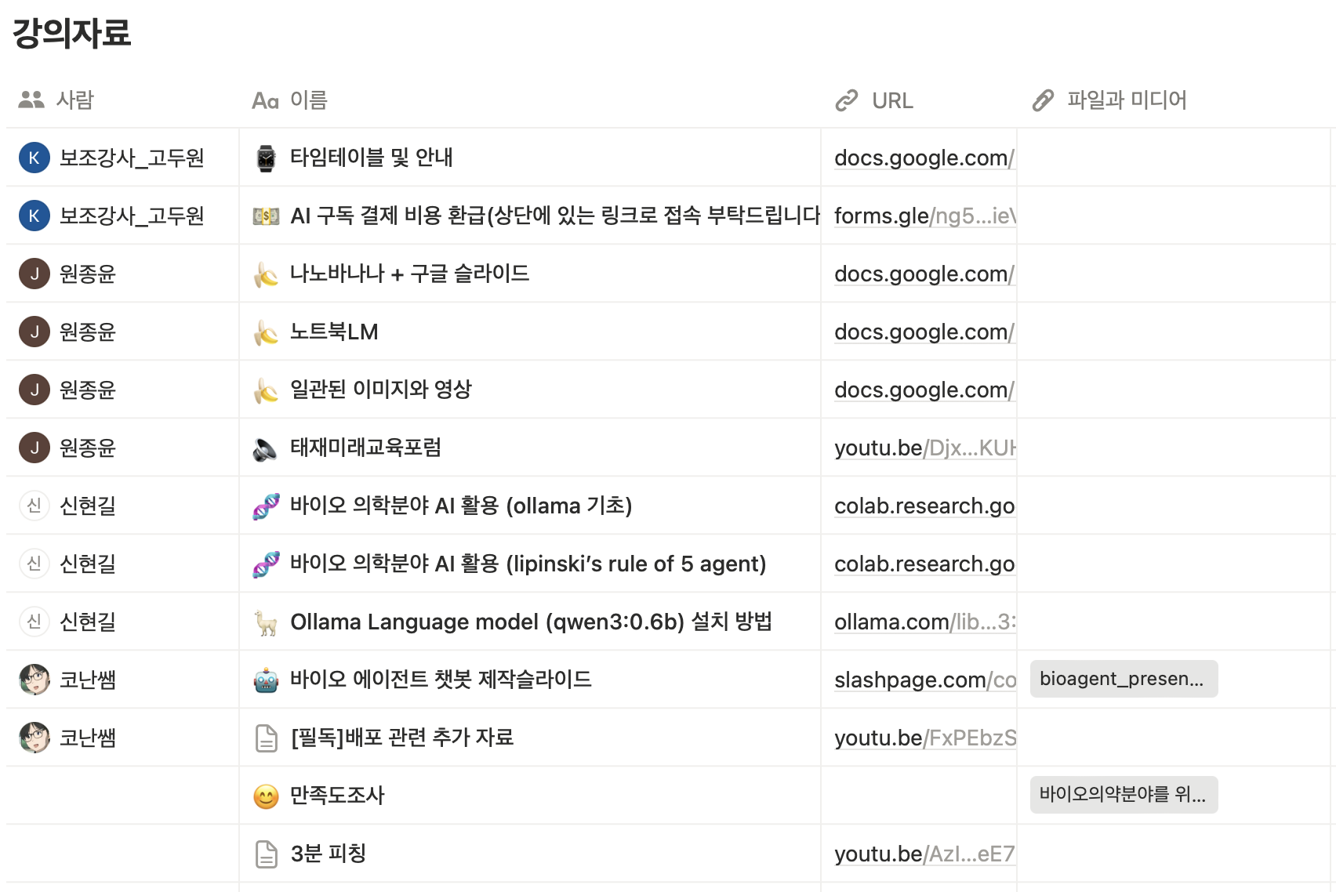Click the 코난쌤 avatar in 바이오 에이전트 row
The image size is (1336, 892).
(34, 680)
